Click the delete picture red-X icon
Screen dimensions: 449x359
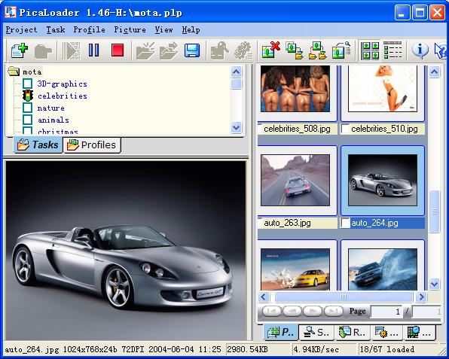270,50
